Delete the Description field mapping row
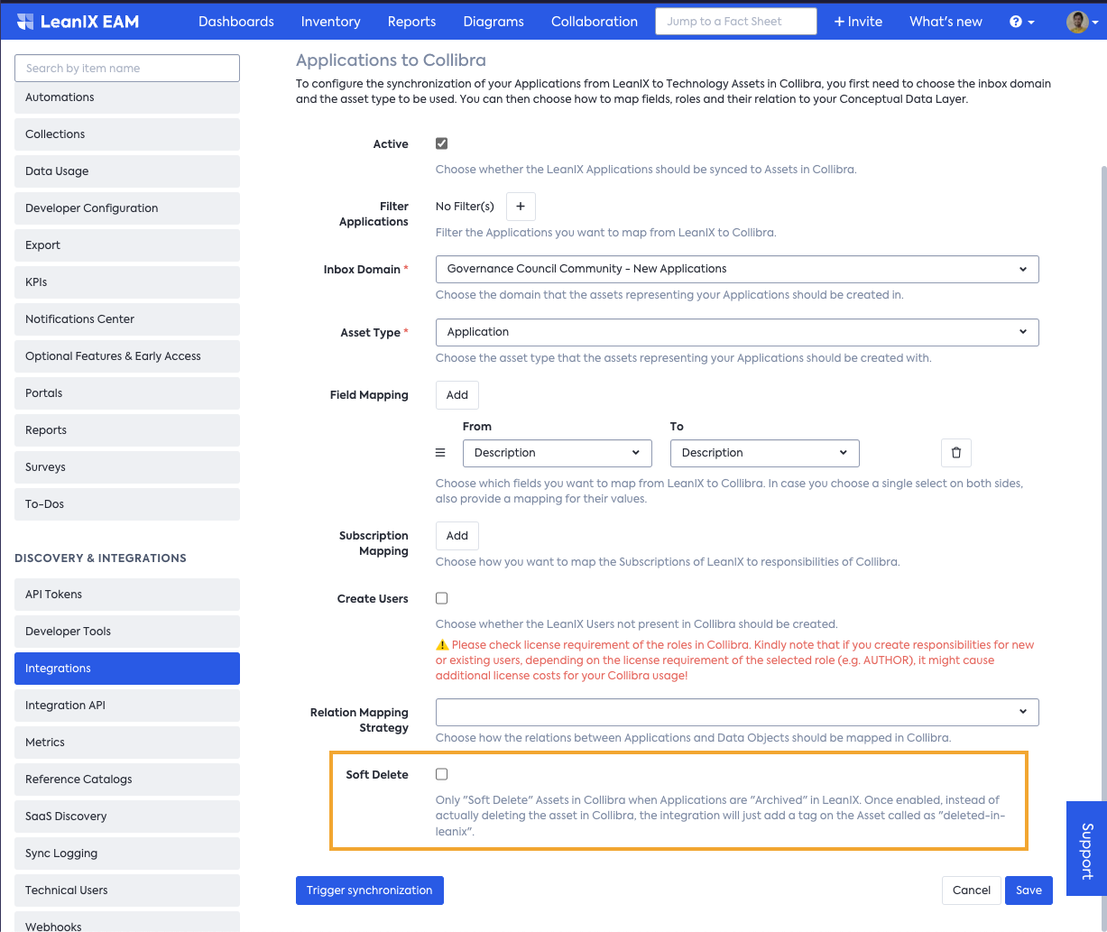This screenshot has width=1107, height=932. coord(956,453)
